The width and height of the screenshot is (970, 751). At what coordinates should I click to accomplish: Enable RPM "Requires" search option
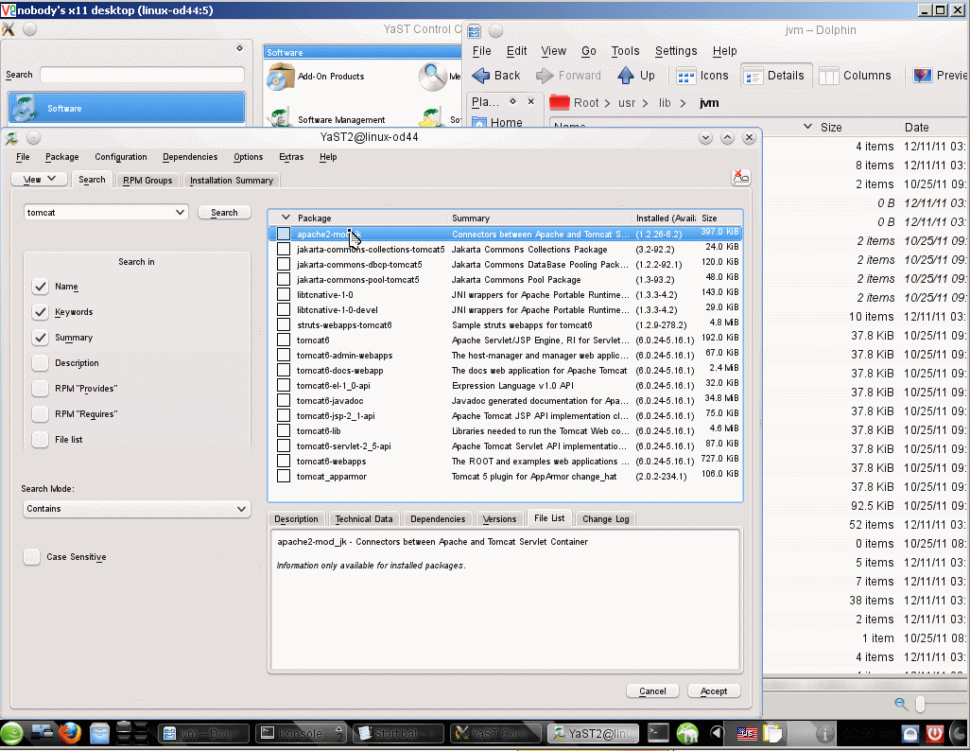[41, 413]
